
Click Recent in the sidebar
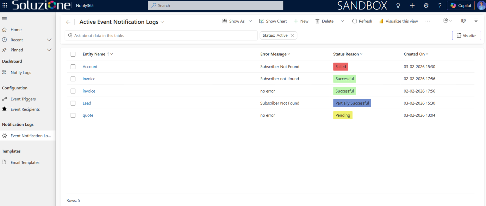17,40
